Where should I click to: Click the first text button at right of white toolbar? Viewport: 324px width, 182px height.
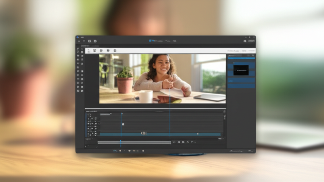pyautogui.click(x=234, y=51)
